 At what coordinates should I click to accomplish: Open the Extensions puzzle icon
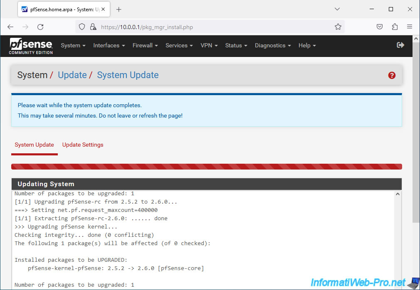pyautogui.click(x=395, y=27)
